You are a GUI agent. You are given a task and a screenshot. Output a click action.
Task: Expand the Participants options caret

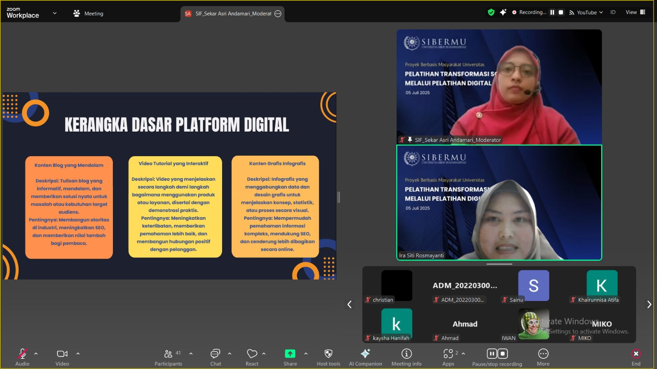click(x=191, y=353)
